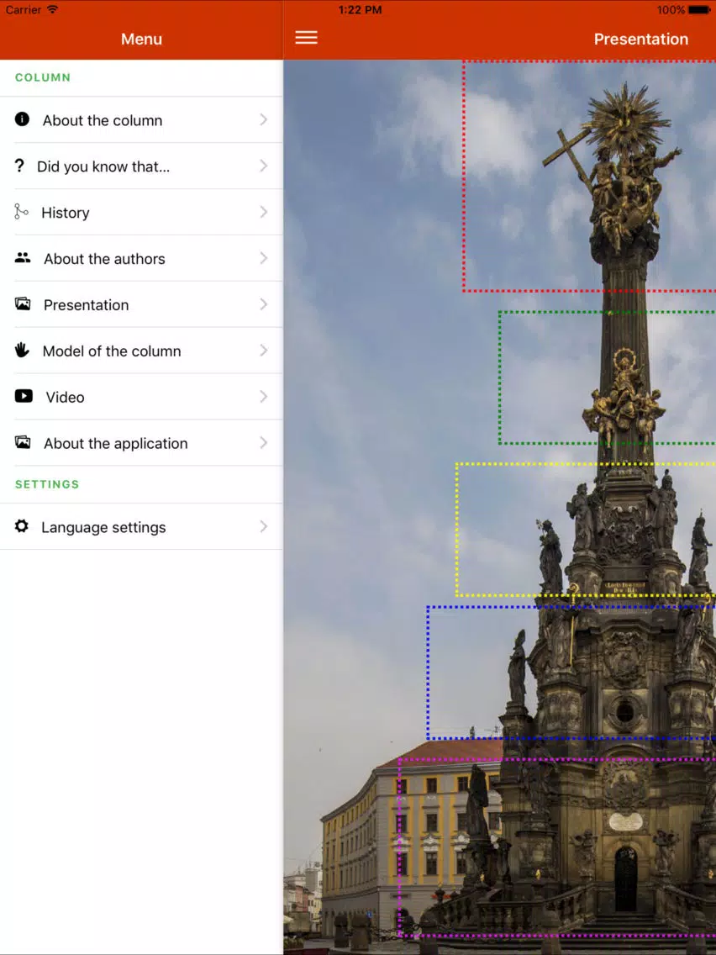Select the Presentation menu entry

(x=141, y=304)
